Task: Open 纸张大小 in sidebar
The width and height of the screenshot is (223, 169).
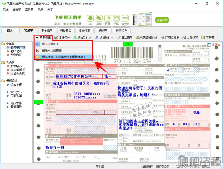Action: coord(16,92)
